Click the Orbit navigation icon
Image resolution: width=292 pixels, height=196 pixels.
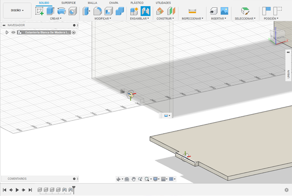point(118,179)
